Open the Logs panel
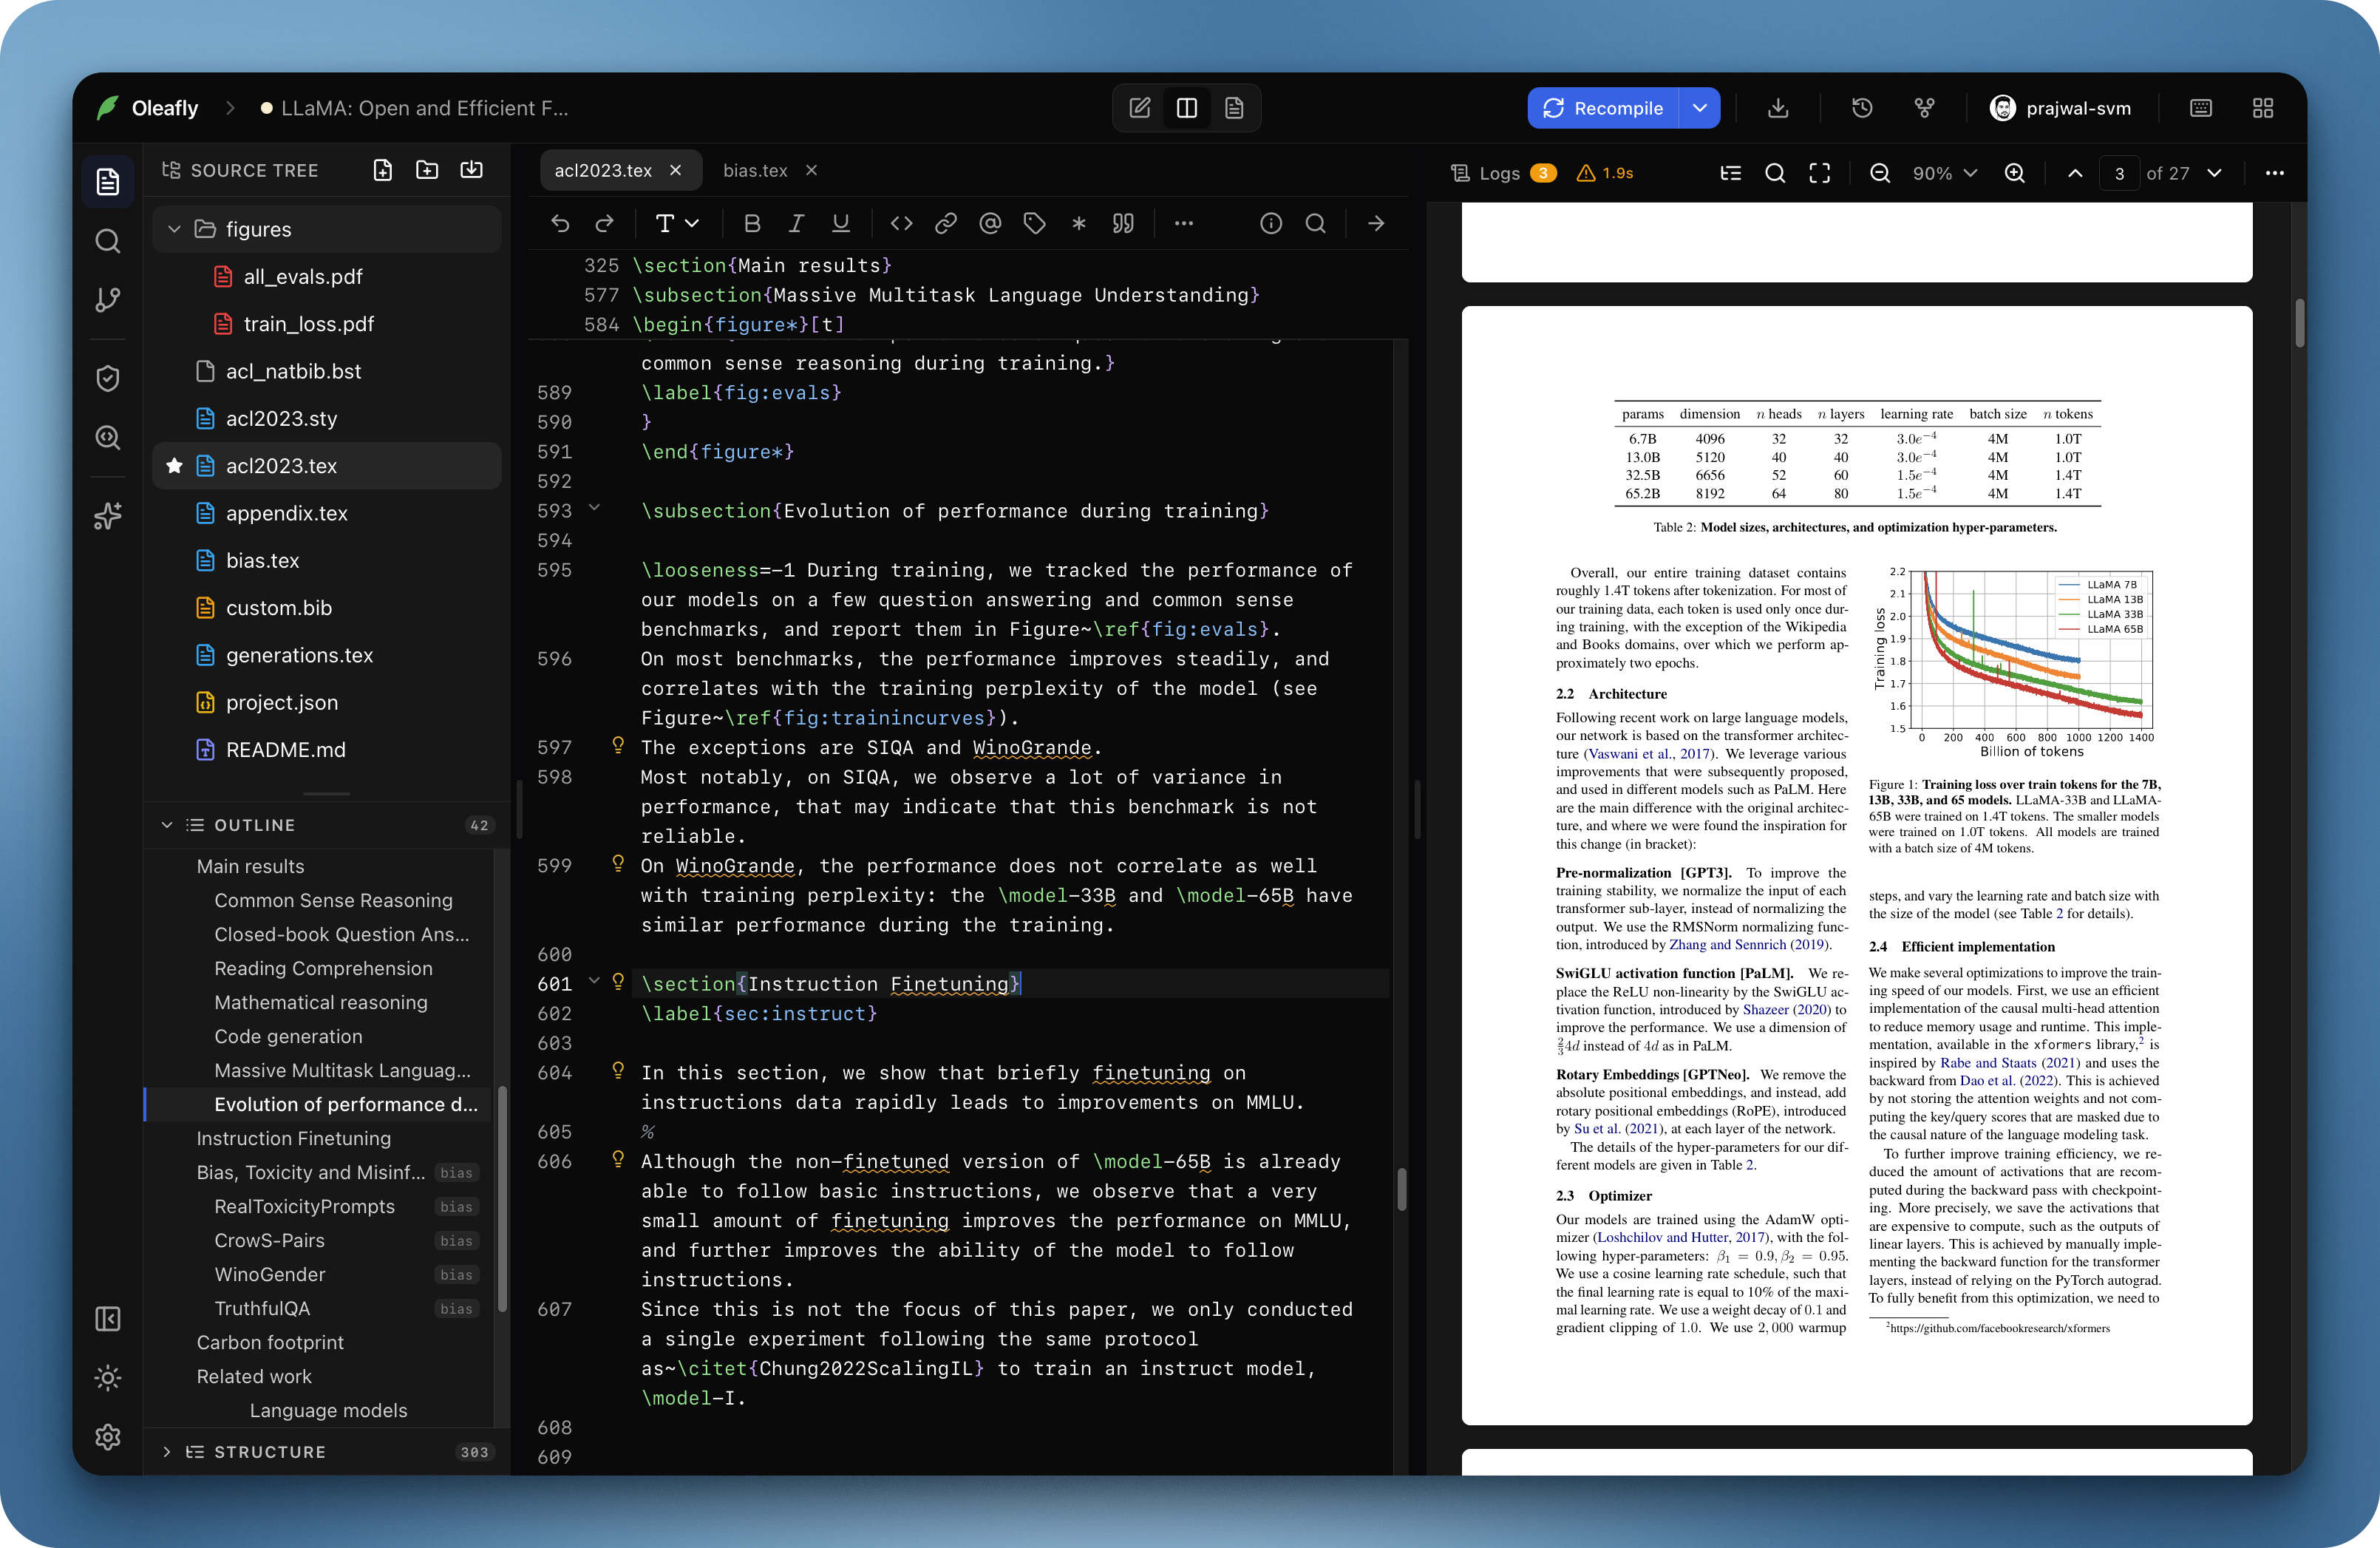The width and height of the screenshot is (2380, 1548). tap(1503, 173)
